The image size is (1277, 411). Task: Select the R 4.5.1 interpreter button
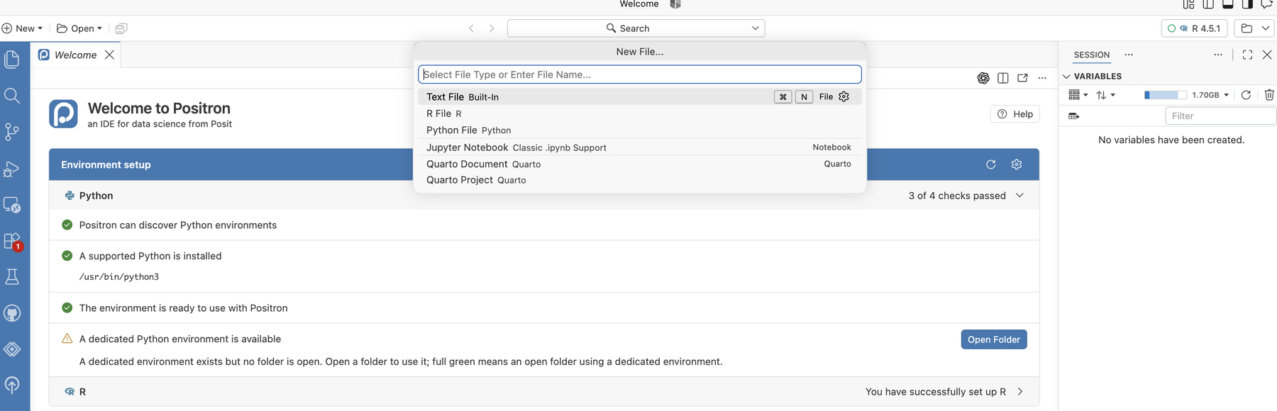[1194, 28]
